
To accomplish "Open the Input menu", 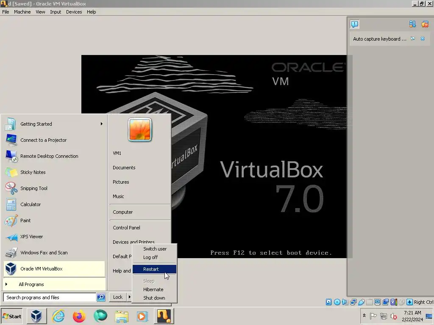I will pyautogui.click(x=56, y=12).
